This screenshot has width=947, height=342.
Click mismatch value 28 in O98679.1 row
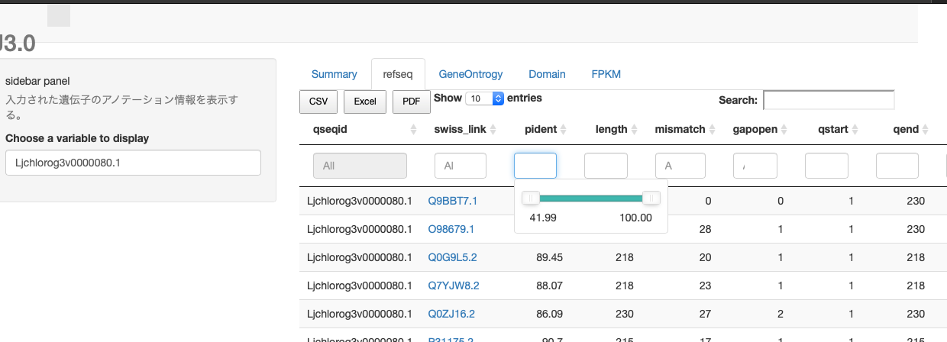pyautogui.click(x=705, y=229)
